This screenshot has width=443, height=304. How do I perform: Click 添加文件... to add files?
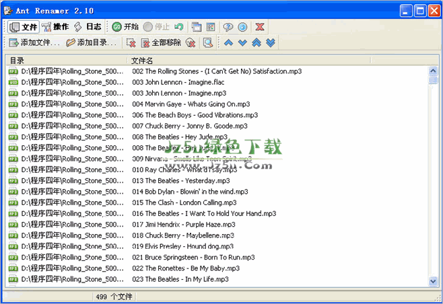tap(34, 42)
